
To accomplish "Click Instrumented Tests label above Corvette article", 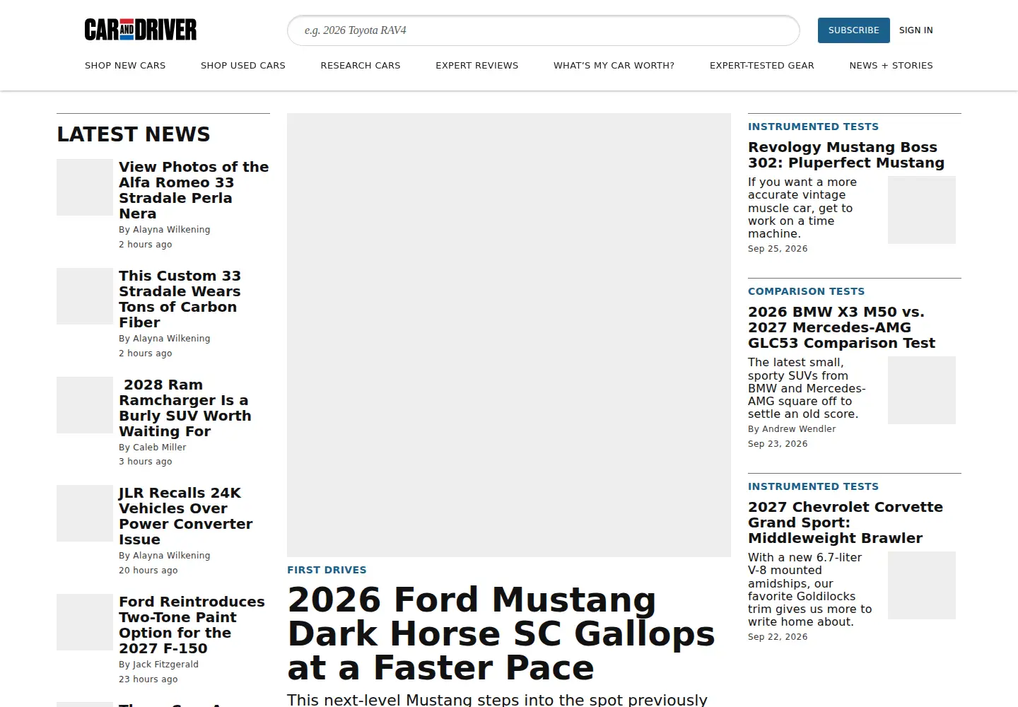I will pos(813,486).
